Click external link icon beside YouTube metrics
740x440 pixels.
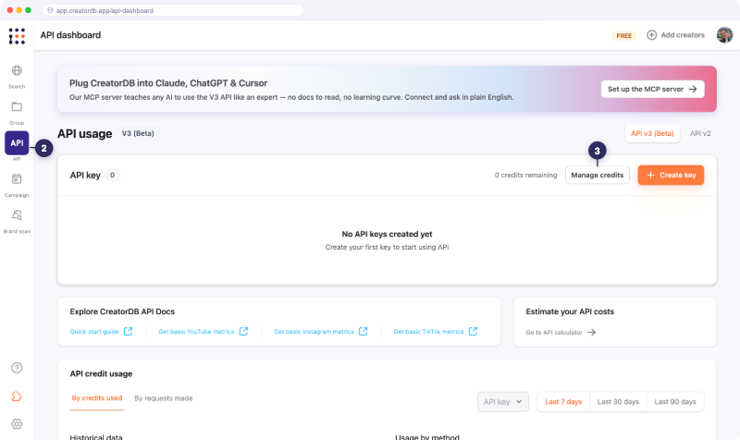point(243,332)
